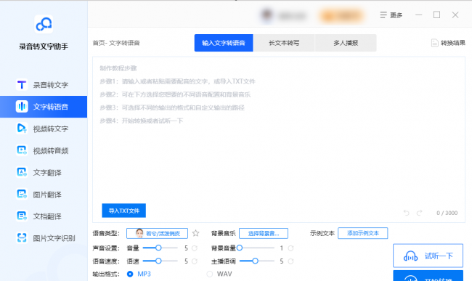Click the 文档翻译 icon in sidebar

[22, 216]
